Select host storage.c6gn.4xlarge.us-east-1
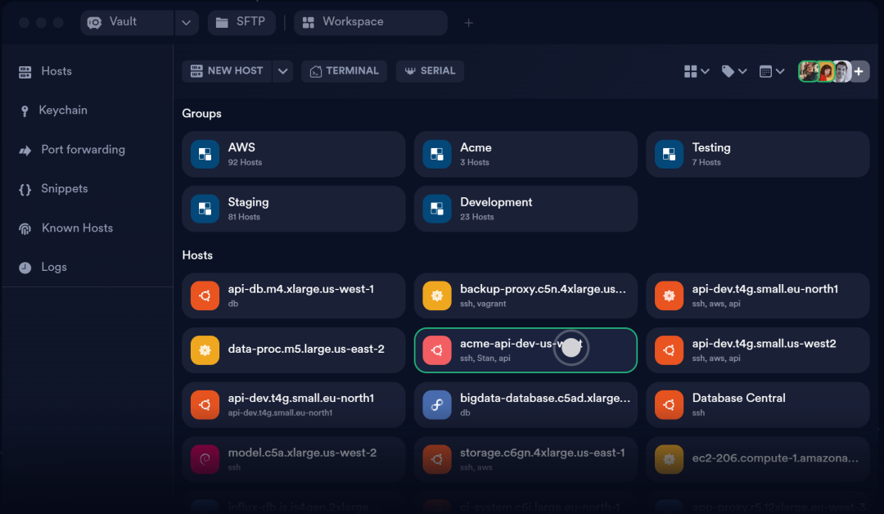The width and height of the screenshot is (884, 514). click(525, 459)
